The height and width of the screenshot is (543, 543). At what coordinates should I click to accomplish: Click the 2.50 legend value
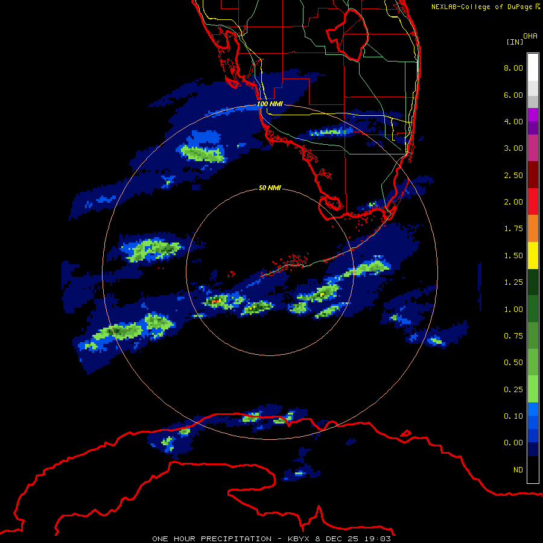pyautogui.click(x=513, y=175)
